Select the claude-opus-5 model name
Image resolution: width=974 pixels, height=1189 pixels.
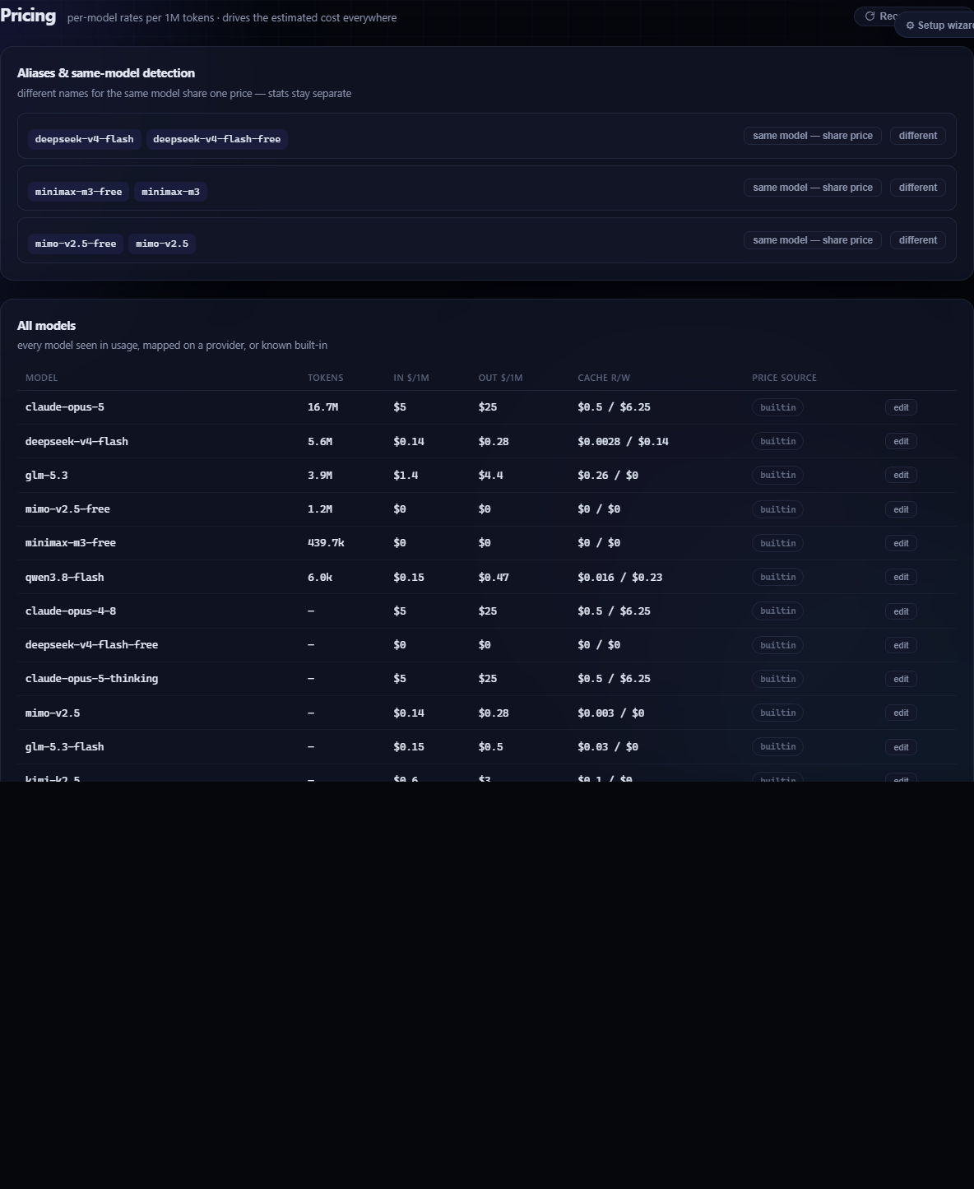[65, 407]
